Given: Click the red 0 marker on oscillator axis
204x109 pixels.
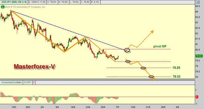Looking at the screenshot, I should [197, 97].
